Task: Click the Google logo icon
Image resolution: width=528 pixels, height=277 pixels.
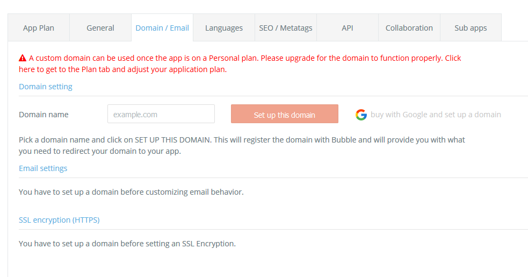Action: 361,115
